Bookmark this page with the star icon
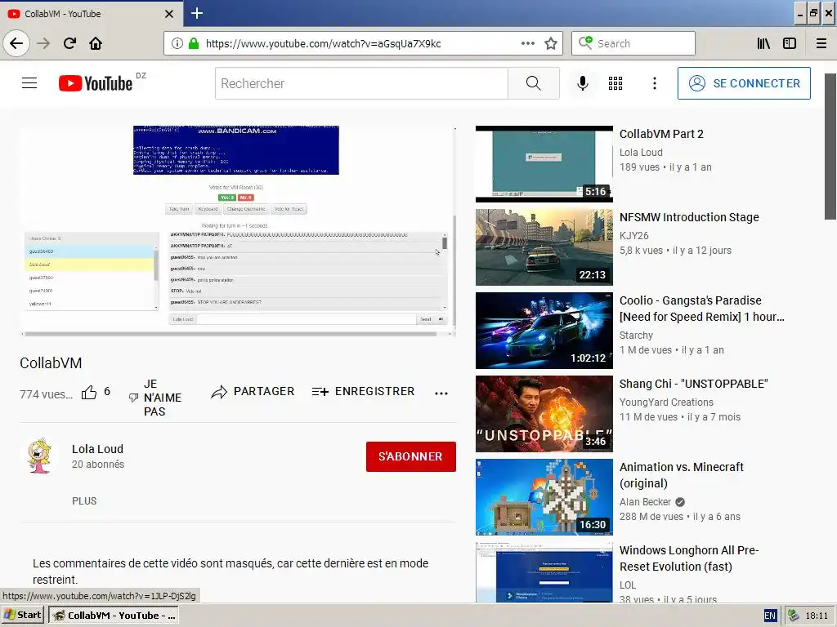This screenshot has height=627, width=837. [x=551, y=43]
